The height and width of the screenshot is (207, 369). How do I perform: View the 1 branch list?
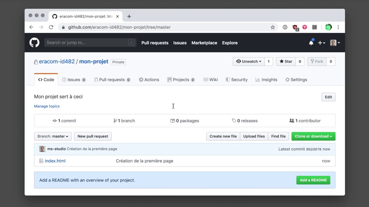pyautogui.click(x=124, y=121)
